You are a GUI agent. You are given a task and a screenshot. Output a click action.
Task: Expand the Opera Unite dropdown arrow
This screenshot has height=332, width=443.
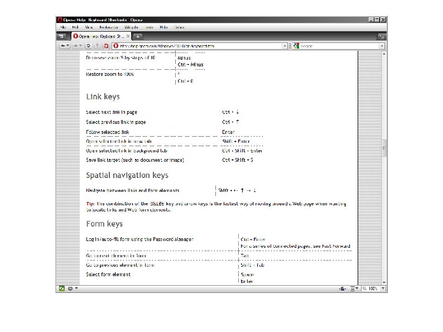(76, 288)
